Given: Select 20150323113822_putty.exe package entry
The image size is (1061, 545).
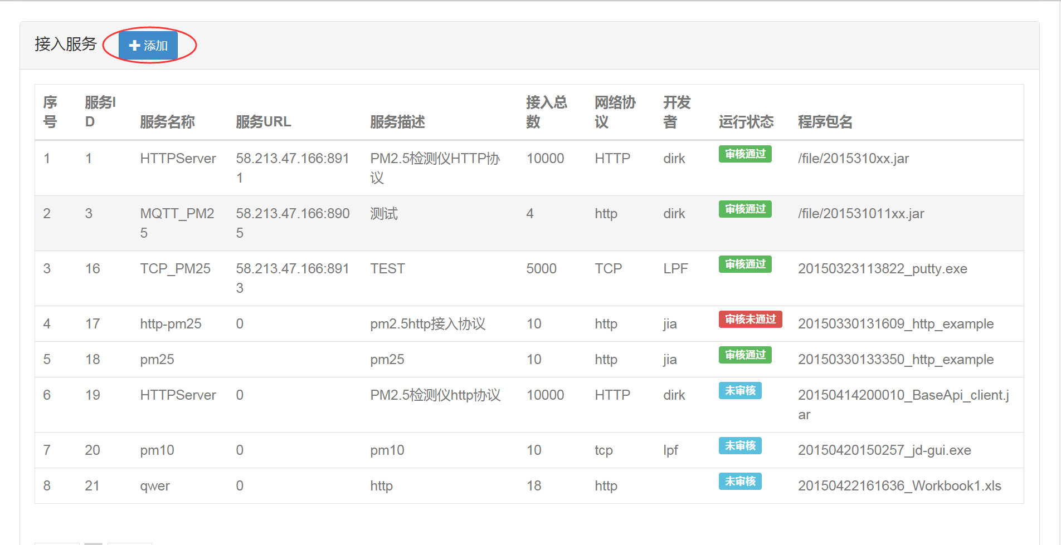Looking at the screenshot, I should tap(882, 269).
